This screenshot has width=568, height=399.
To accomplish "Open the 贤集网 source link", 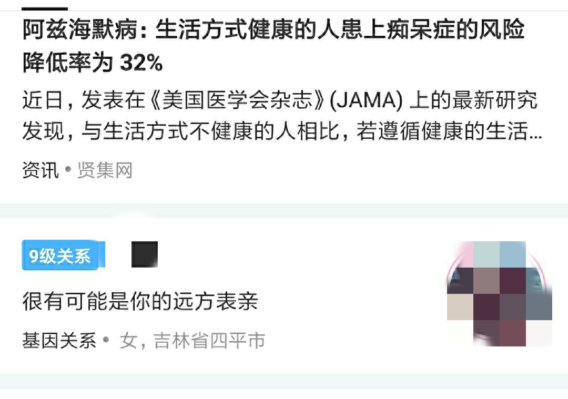I will (x=105, y=170).
